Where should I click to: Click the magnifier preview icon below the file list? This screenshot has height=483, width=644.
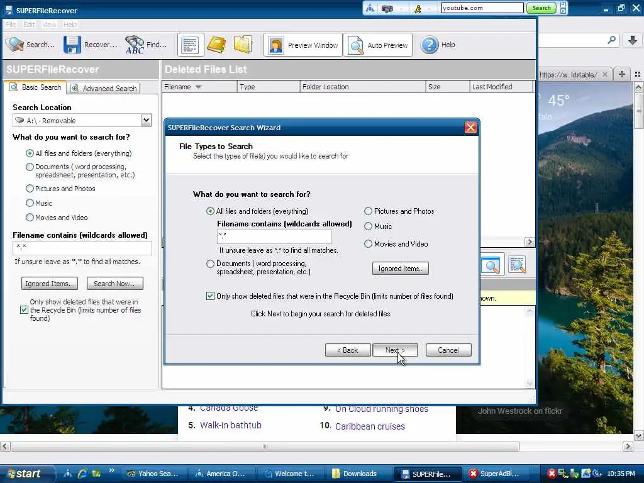[491, 265]
